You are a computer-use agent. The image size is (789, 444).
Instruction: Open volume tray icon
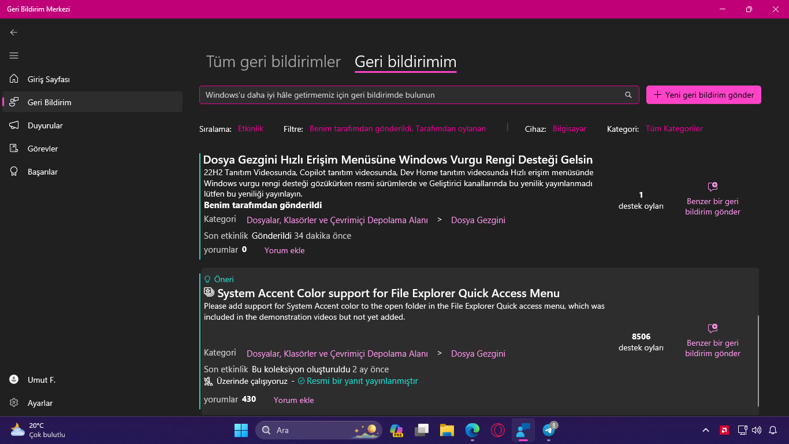pyautogui.click(x=757, y=430)
